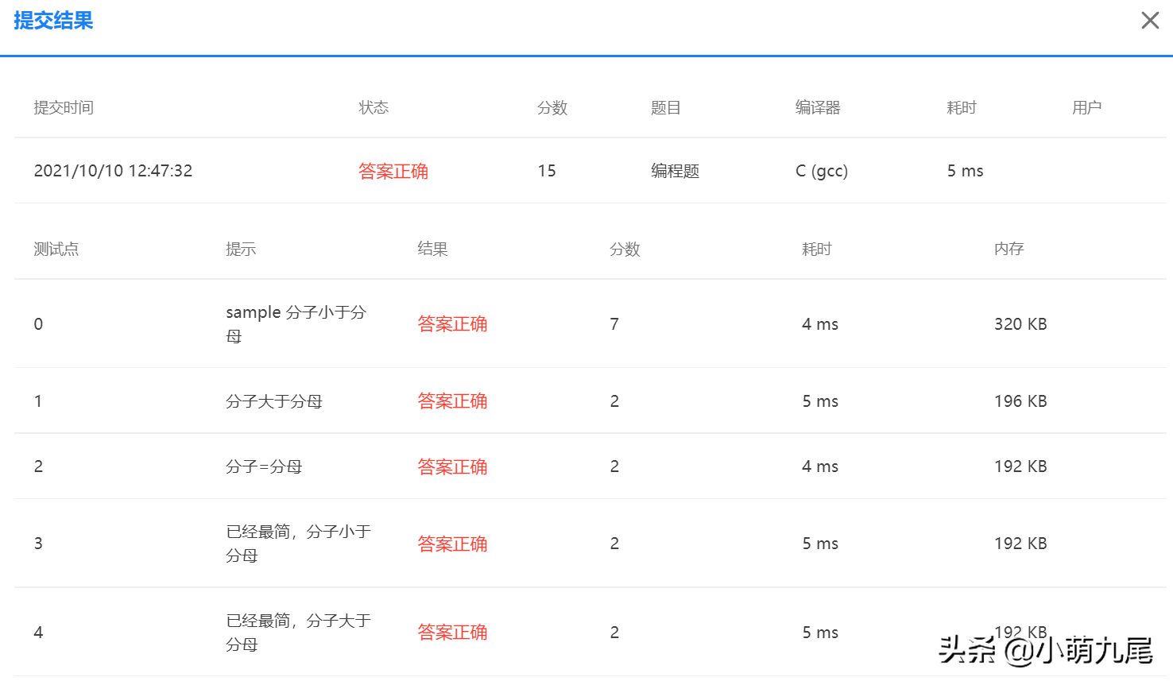Click the total score 15

[547, 171]
